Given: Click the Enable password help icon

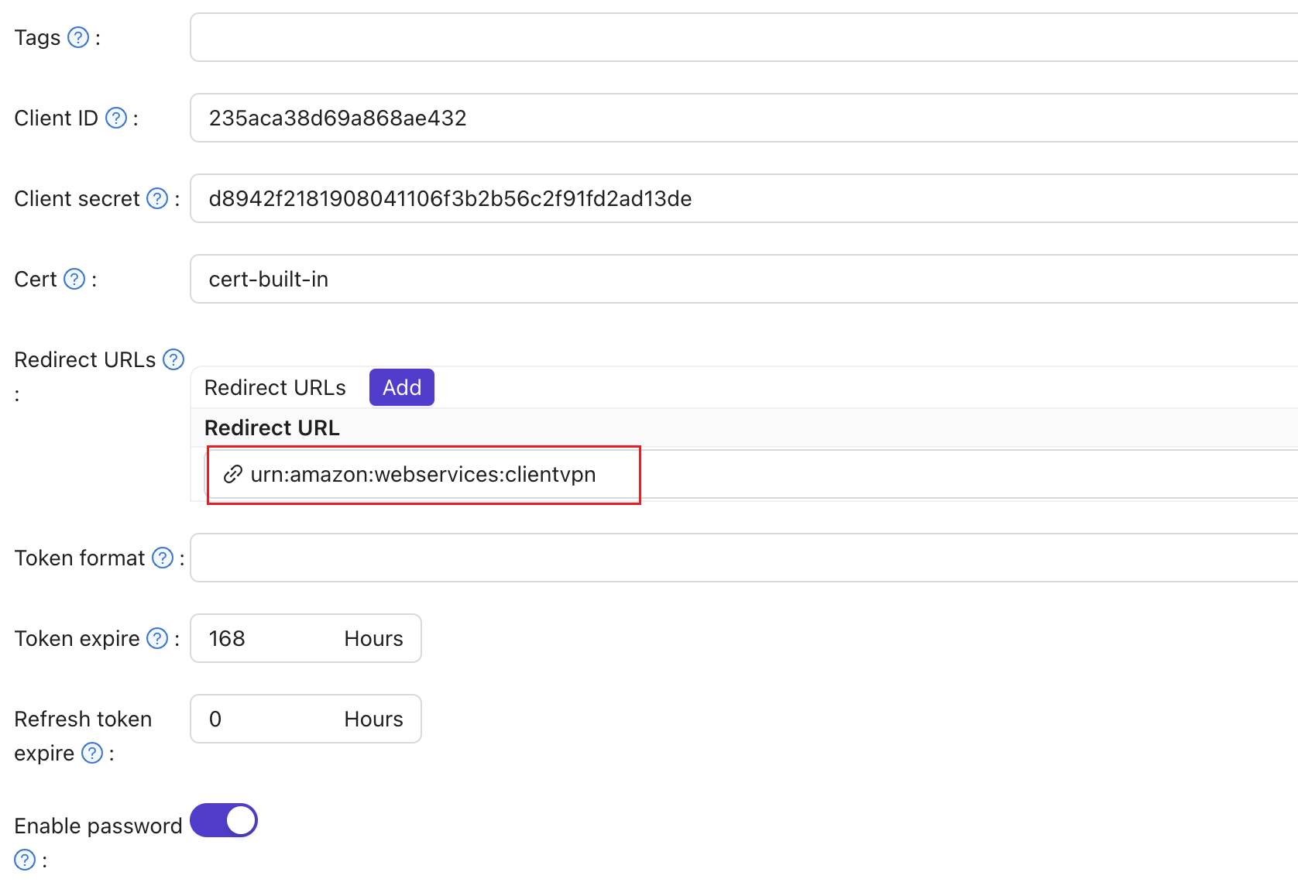Looking at the screenshot, I should coord(25,860).
